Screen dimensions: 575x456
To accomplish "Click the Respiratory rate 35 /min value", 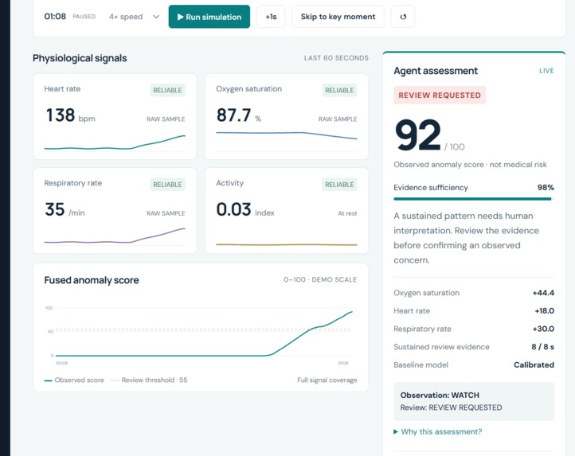I will coord(65,210).
